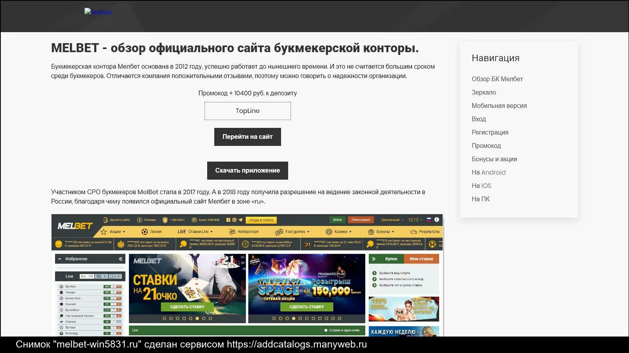Click СДЕЛАТЬ СТАВКУ on 21 очко banner
This screenshot has width=629, height=353.
point(187,307)
